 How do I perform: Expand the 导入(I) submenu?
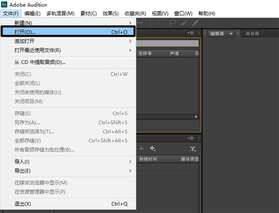(x=130, y=162)
